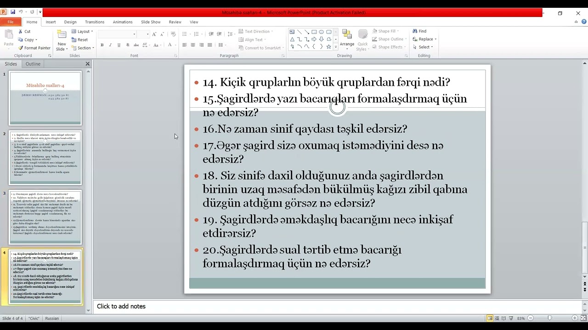
Task: Select the Isosceles Triangle shape
Action: (292, 39)
